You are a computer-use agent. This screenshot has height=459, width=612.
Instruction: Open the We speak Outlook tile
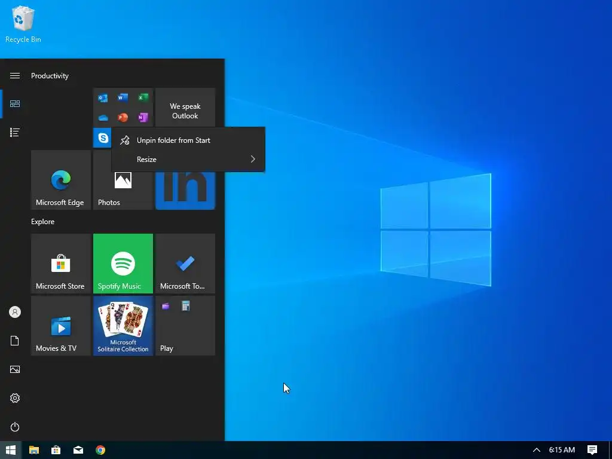tap(185, 108)
